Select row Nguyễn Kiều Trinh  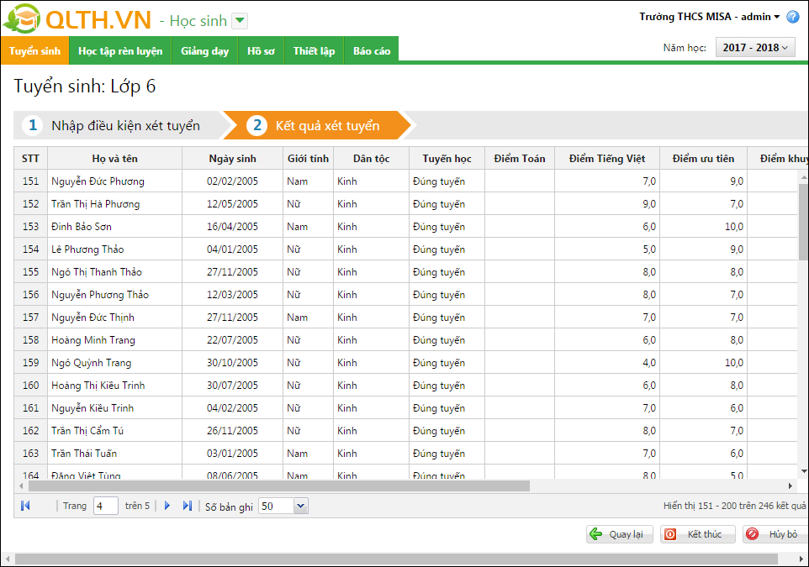tap(406, 407)
